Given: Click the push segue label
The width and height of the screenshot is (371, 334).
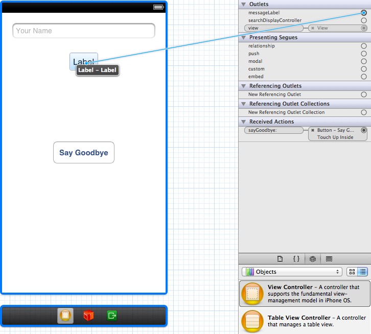Looking at the screenshot, I should tap(254, 54).
